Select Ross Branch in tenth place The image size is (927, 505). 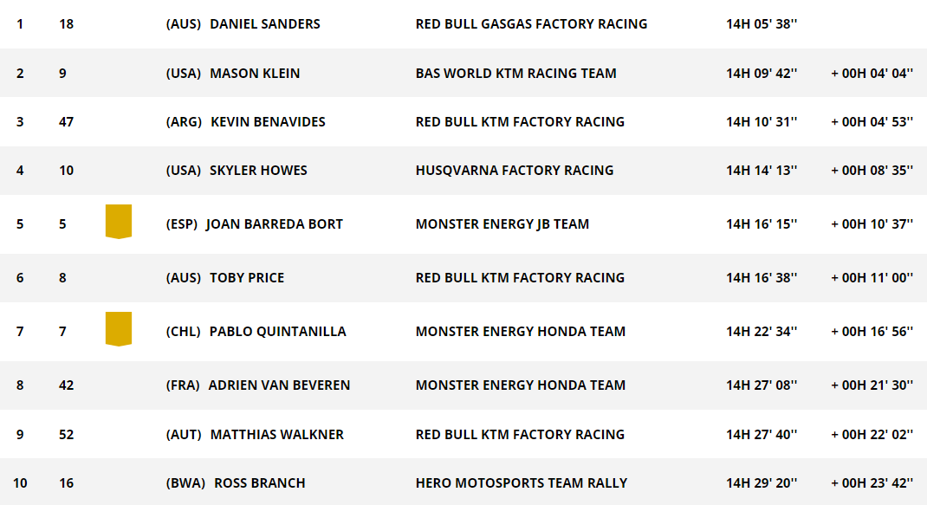coord(260,483)
